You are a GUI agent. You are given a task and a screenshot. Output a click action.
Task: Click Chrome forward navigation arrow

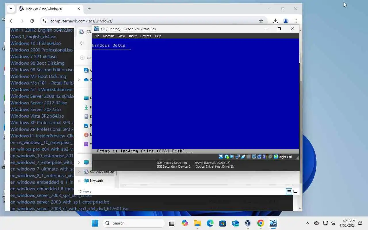[22, 21]
